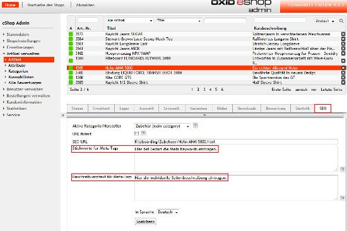The height and width of the screenshot is (231, 347).
Task: Expand Bestellungen verwalten in the sidebar
Action: (28, 96)
